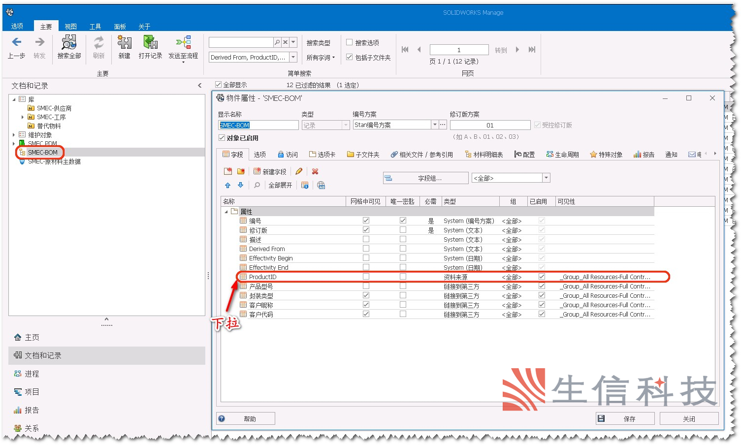The height and width of the screenshot is (445, 741).
Task: Select the 文档和记录 navigation item
Action: [x=107, y=355]
